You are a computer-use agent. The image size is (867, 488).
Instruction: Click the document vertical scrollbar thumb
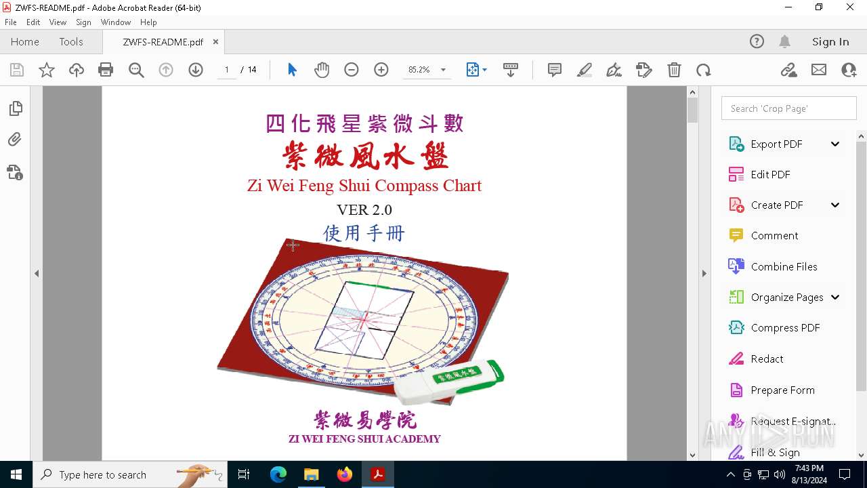(692, 110)
